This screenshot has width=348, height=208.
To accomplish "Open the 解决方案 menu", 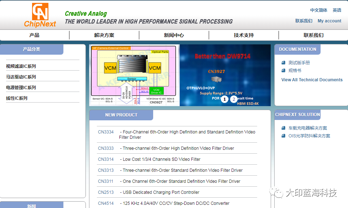I will pyautogui.click(x=104, y=35).
